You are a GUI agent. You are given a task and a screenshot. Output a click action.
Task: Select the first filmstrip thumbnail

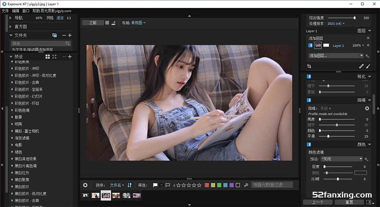(85, 196)
